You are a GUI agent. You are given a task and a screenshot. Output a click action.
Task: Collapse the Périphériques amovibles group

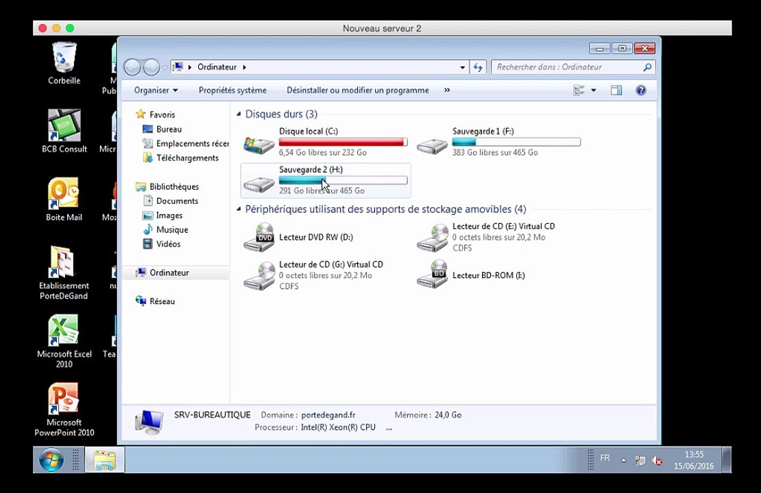point(239,209)
